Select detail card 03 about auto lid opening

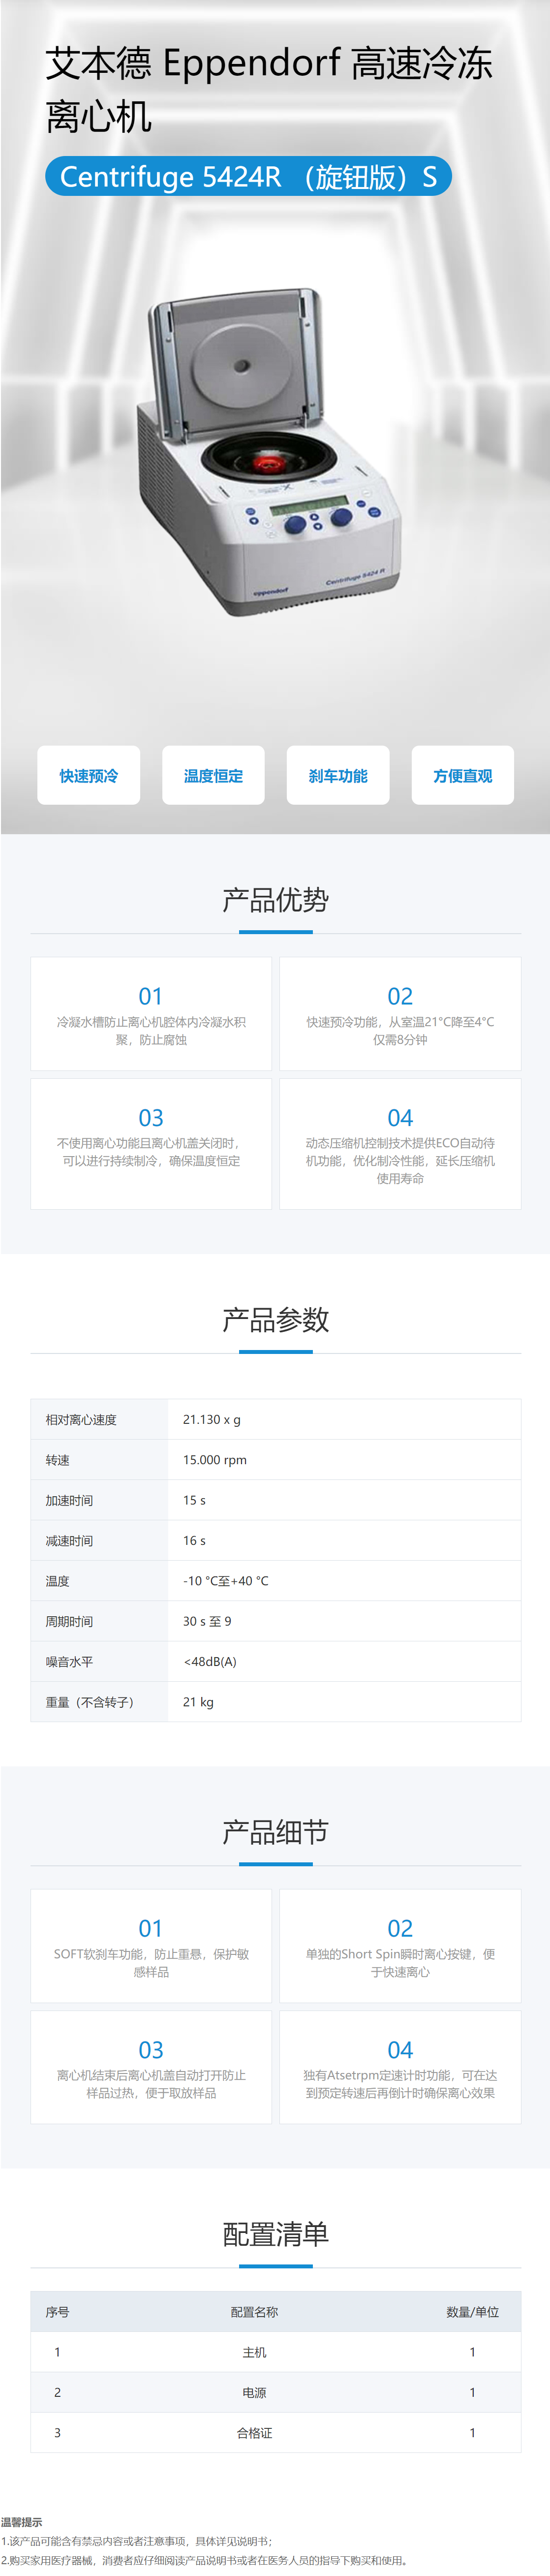coord(151,2068)
